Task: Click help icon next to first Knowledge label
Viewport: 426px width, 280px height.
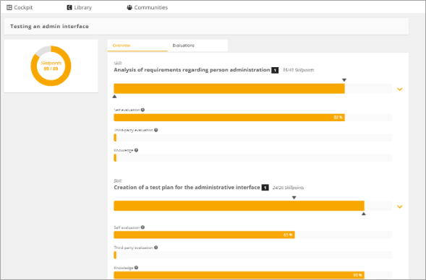Action: pos(137,150)
